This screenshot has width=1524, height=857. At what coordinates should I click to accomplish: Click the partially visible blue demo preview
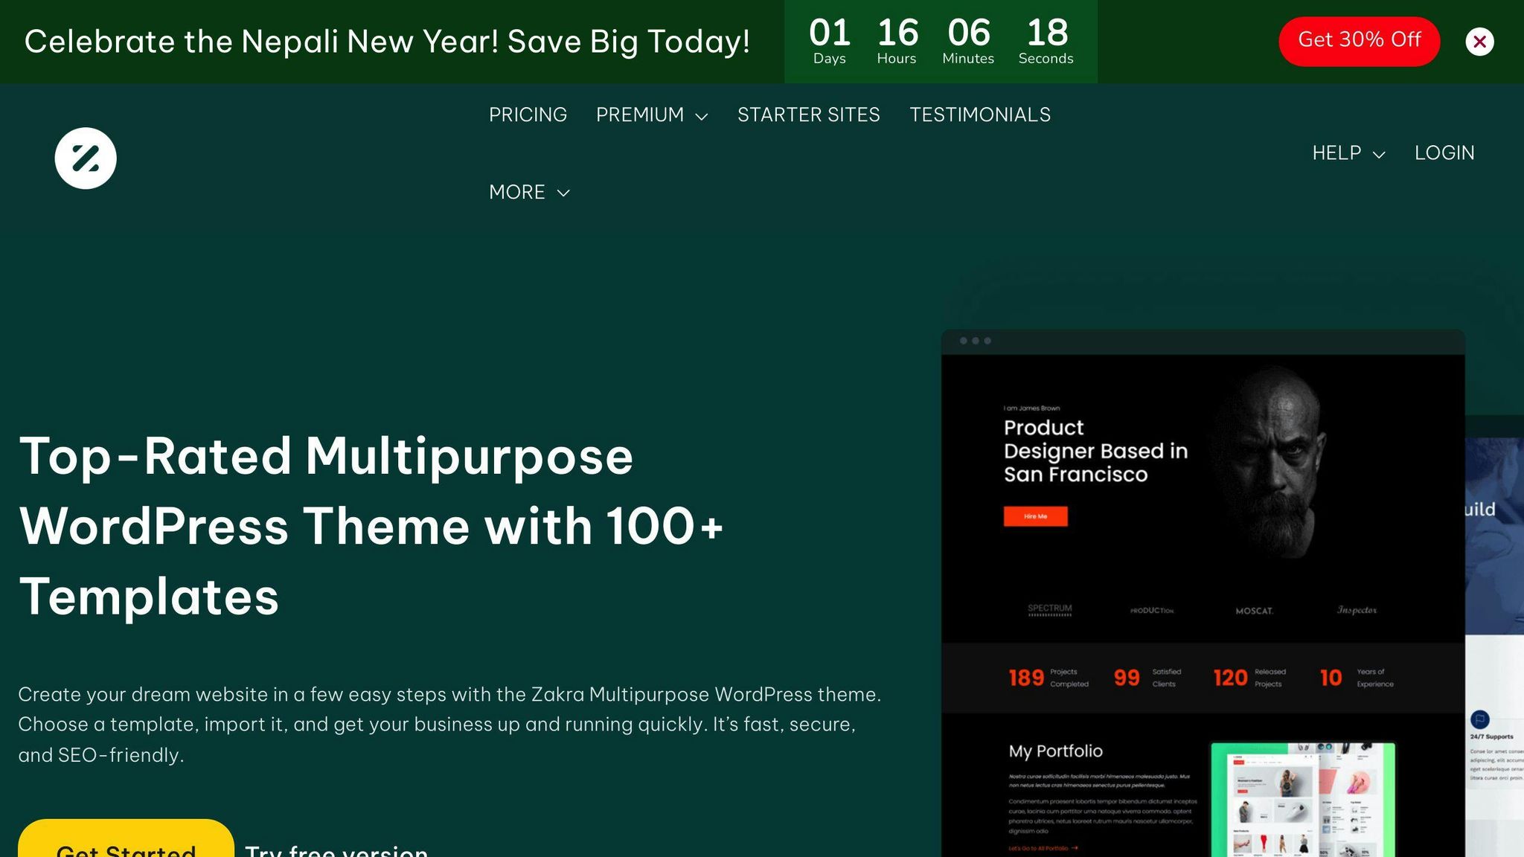coord(1494,636)
